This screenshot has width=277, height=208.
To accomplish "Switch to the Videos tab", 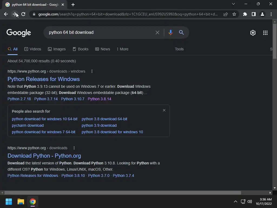I will coord(33,49).
